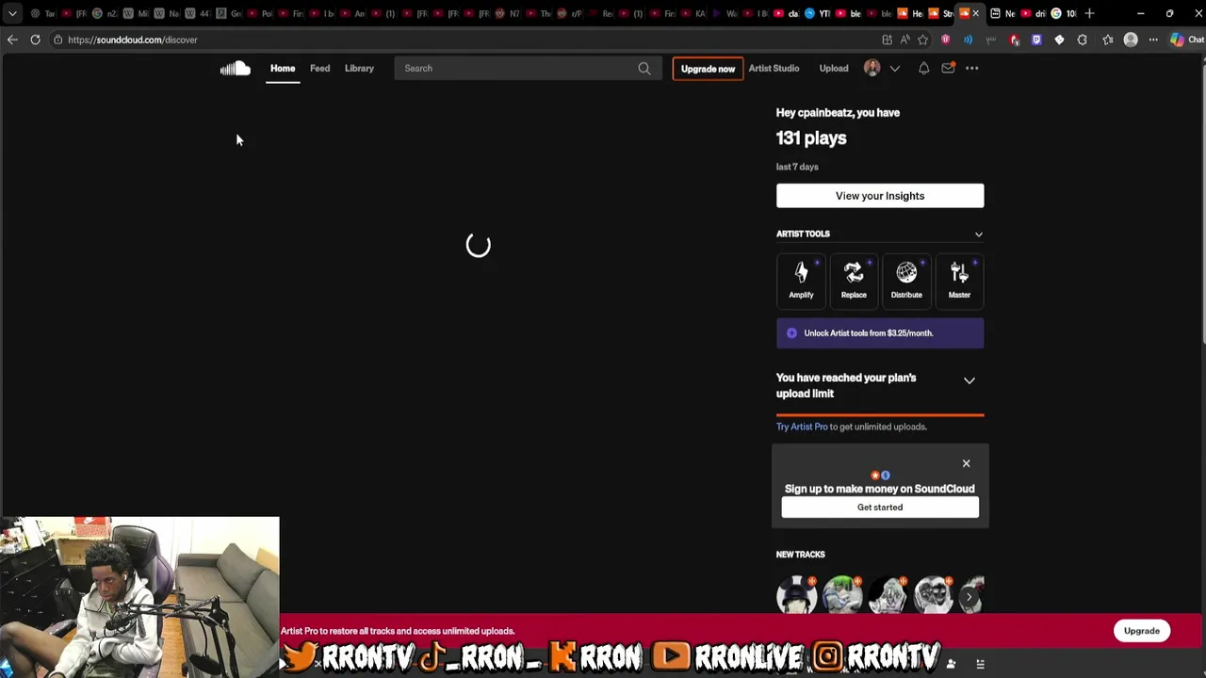Open the browser extensions puzzle icon

[1082, 40]
